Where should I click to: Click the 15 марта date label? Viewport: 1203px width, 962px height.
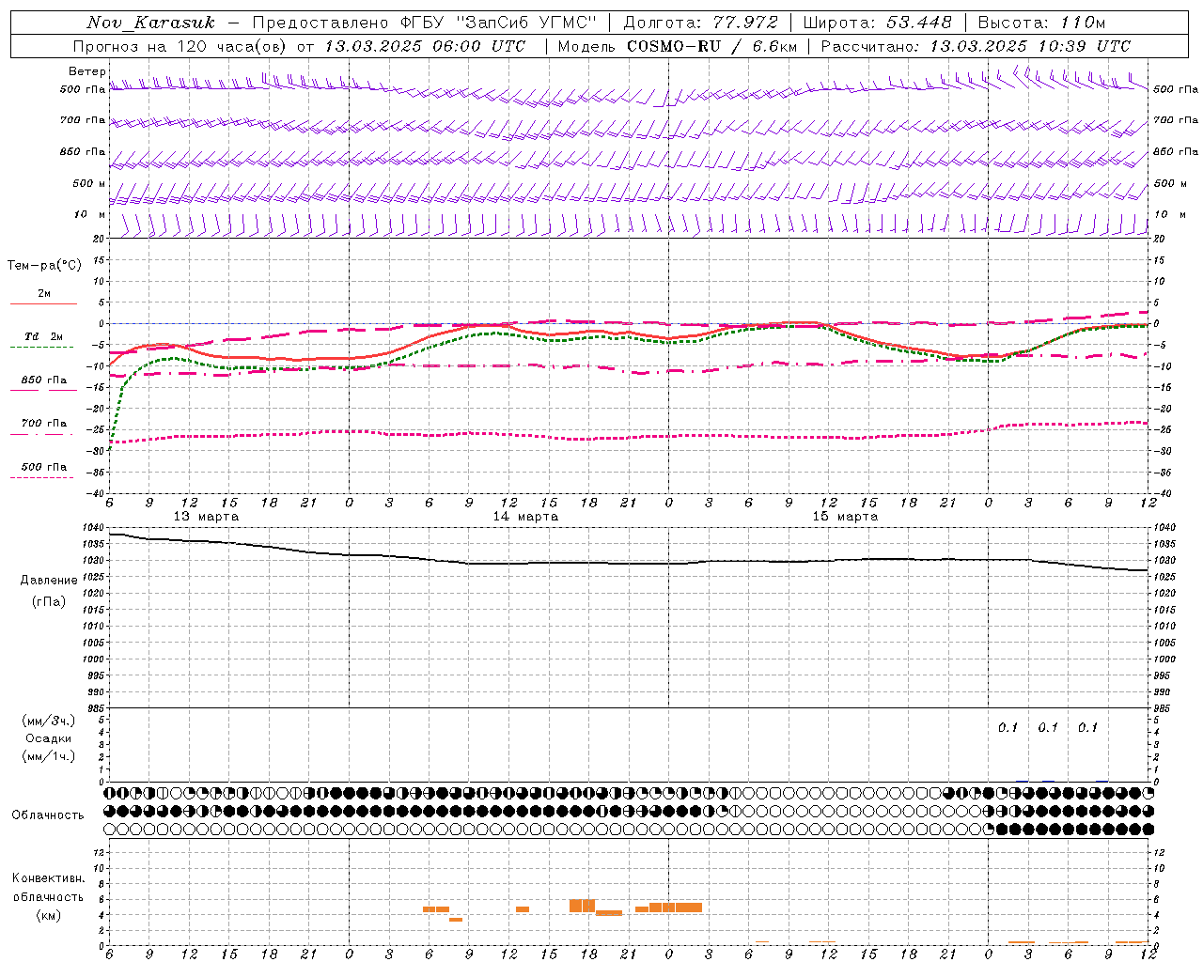(845, 517)
